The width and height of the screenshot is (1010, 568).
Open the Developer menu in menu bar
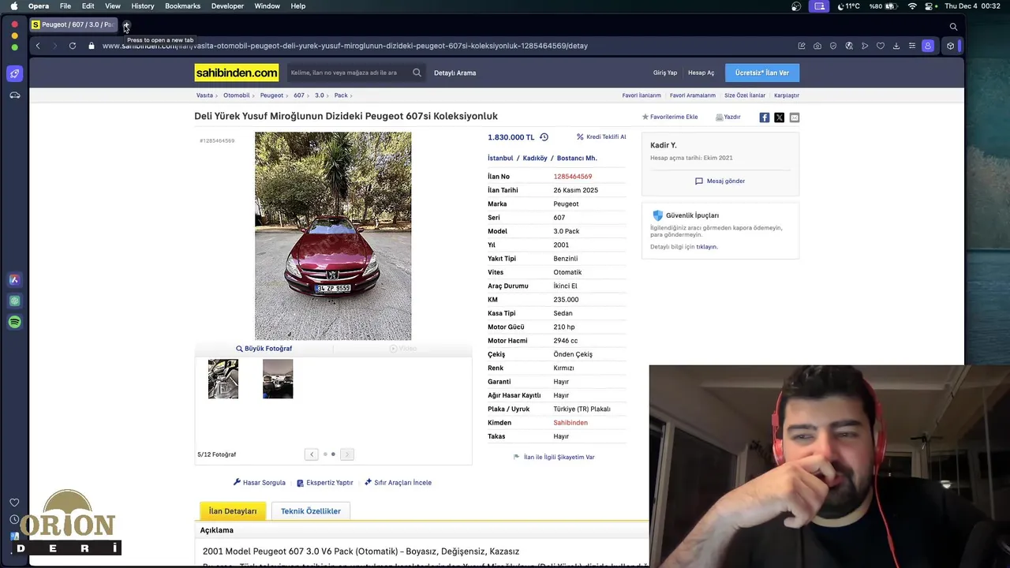227,6
